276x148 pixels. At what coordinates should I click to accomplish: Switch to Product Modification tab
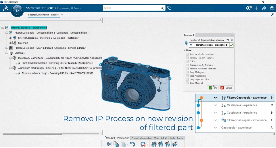[x=141, y=138]
